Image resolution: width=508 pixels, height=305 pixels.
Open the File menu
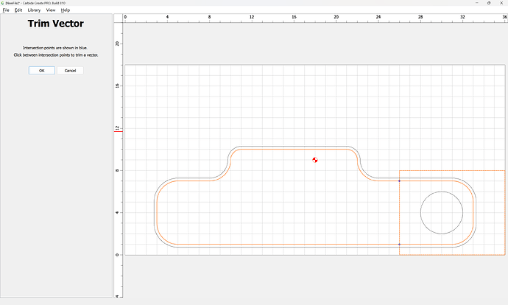[x=6, y=10]
